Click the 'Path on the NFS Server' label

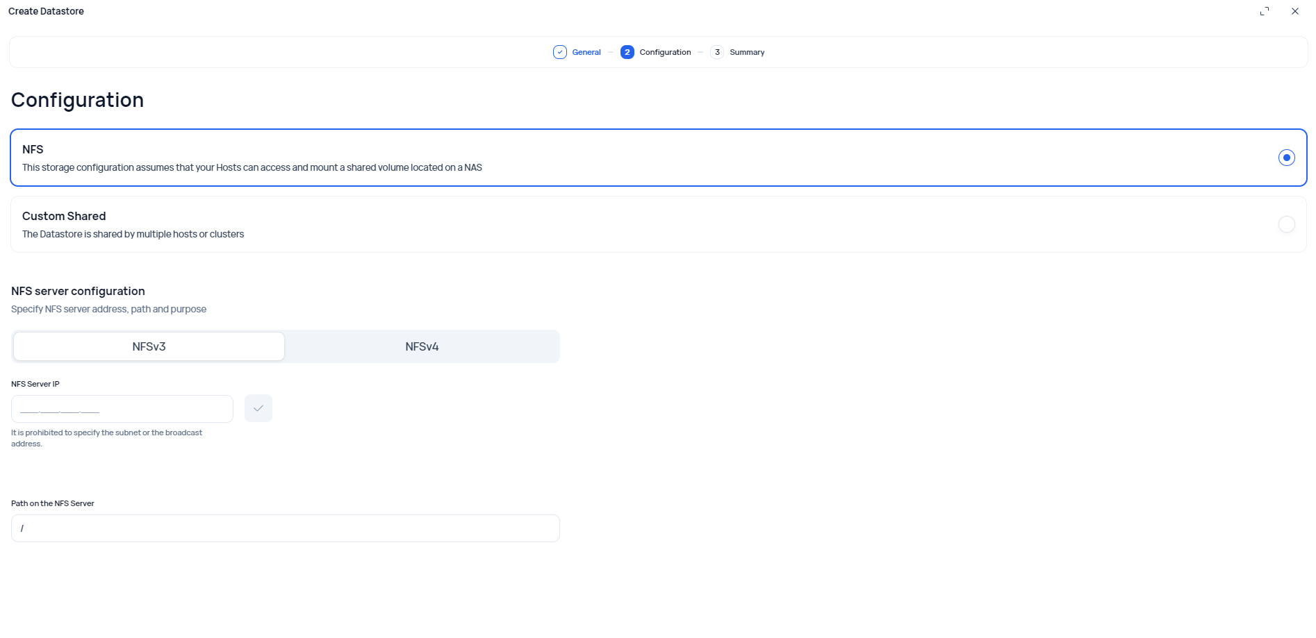click(53, 503)
